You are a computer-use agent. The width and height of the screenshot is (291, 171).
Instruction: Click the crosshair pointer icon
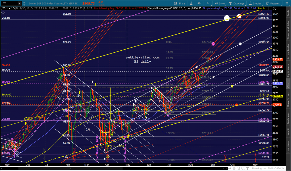[x=234, y=168]
